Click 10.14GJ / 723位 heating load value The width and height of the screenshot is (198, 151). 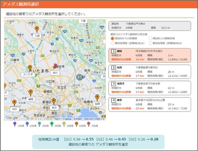point(178,108)
